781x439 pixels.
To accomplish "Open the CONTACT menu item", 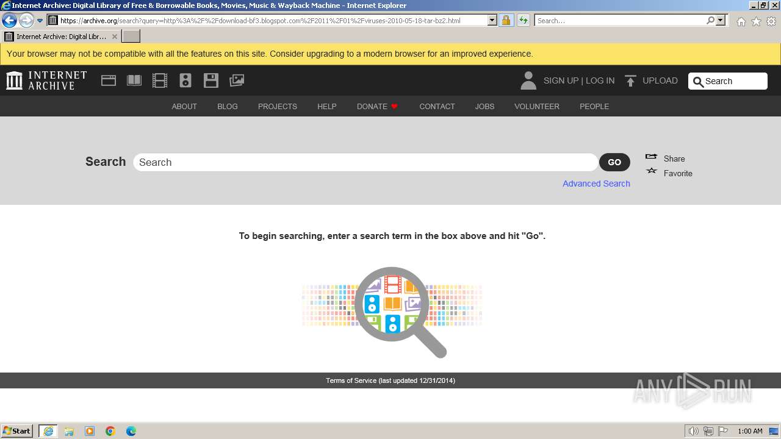I will (437, 106).
